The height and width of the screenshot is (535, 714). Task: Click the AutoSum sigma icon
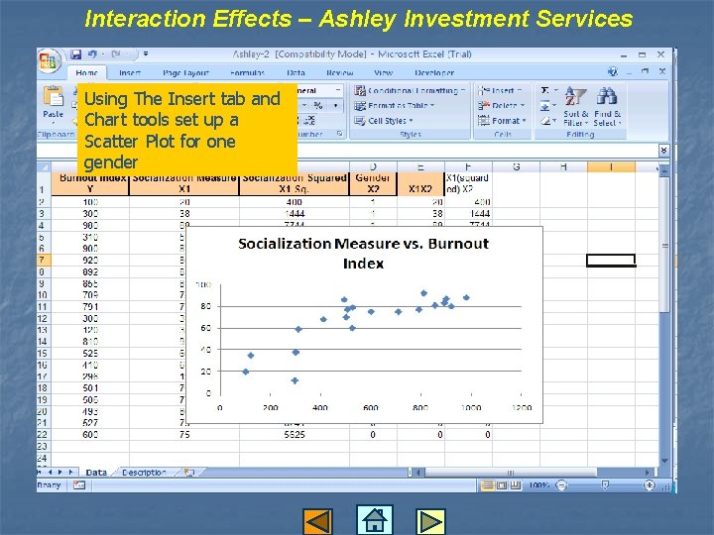tap(545, 90)
